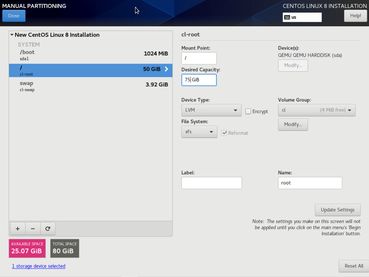Screen dimensions: 369x277
Task: Select the / cl-root partition row
Action: click(x=91, y=70)
